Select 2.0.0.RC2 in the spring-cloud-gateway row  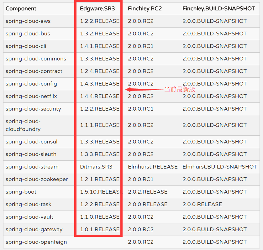(x=141, y=229)
